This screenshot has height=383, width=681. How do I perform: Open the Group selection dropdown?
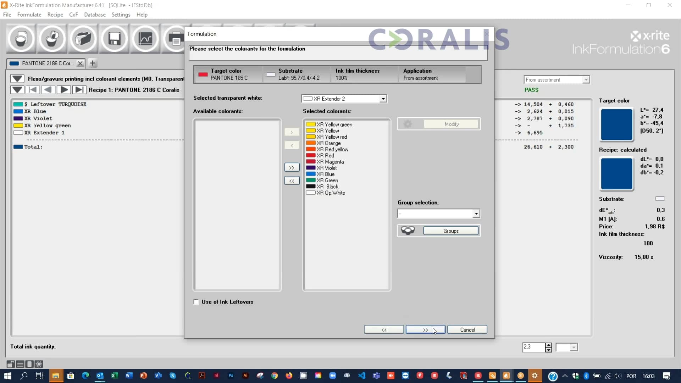coord(476,213)
